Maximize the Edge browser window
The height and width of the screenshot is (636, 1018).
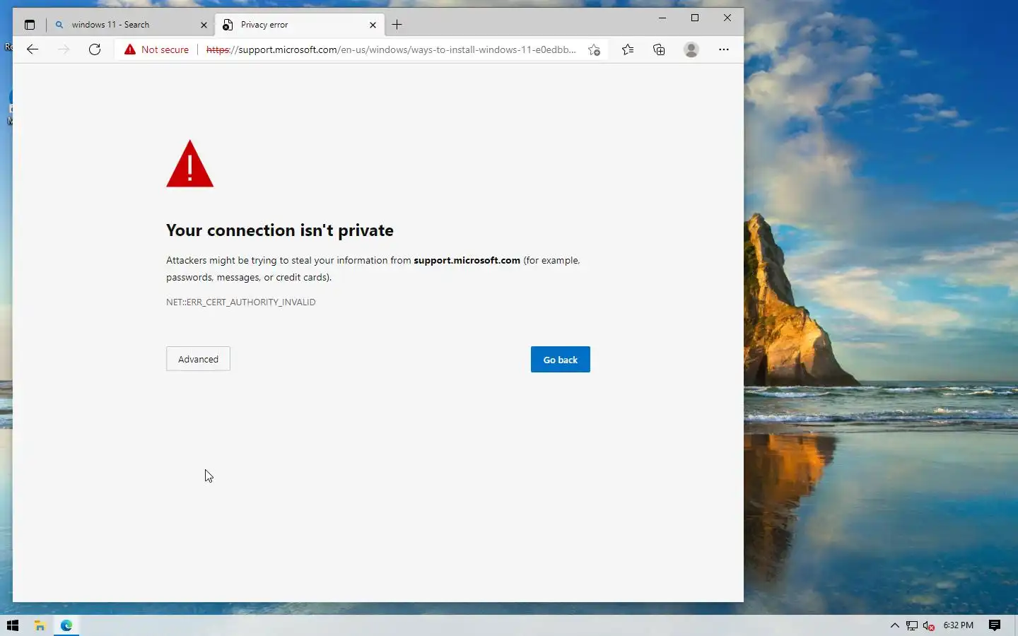695,18
